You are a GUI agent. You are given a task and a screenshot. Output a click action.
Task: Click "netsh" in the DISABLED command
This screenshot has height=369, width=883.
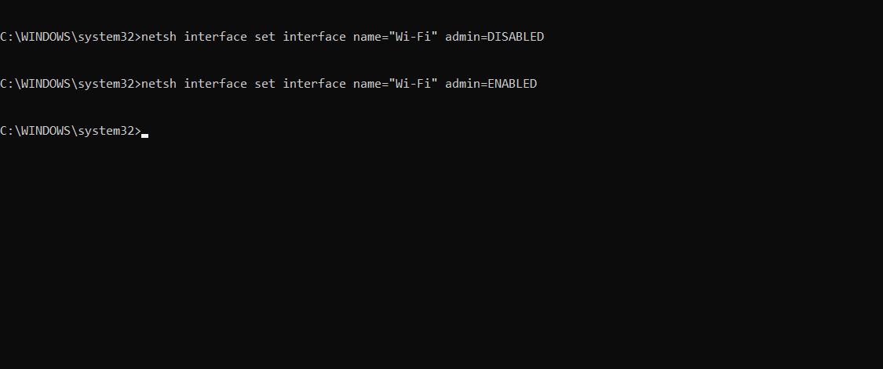(x=159, y=37)
